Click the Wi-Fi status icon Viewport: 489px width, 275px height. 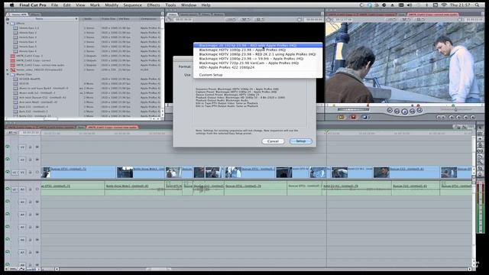(444, 5)
